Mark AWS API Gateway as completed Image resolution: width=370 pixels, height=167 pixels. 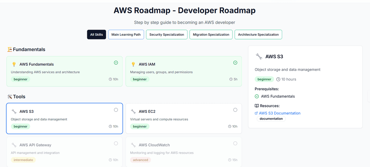coord(116,143)
